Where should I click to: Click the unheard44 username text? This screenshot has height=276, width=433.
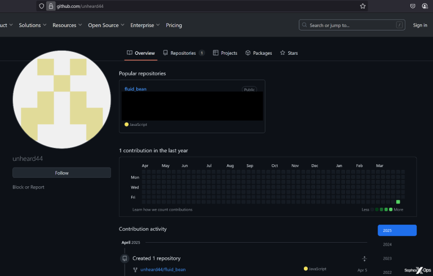(28, 159)
